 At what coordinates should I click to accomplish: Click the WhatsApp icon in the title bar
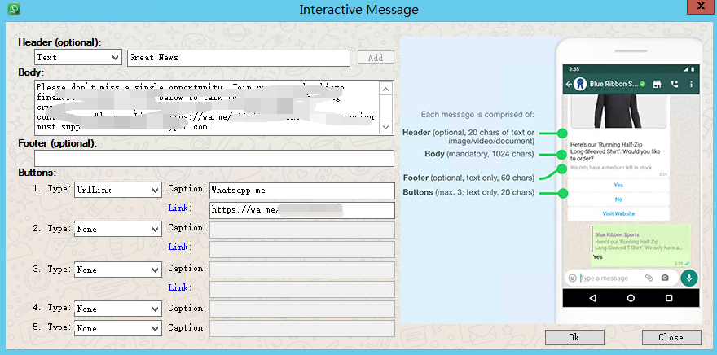pyautogui.click(x=14, y=9)
